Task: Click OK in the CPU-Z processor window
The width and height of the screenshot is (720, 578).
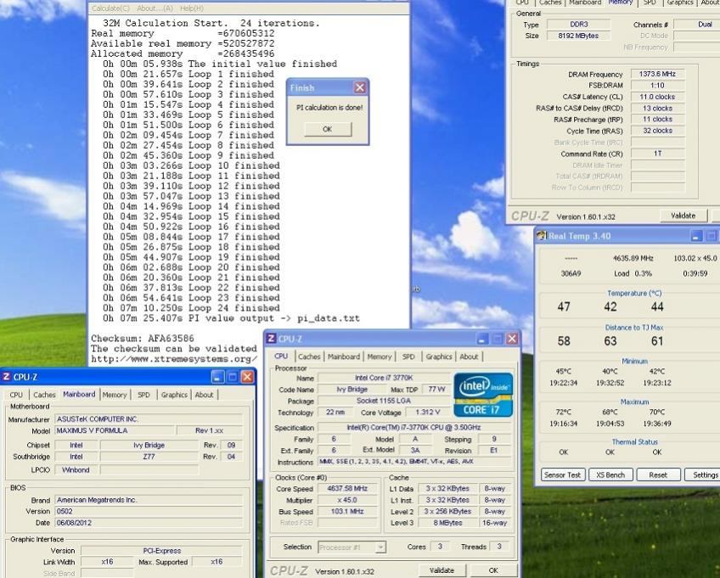Action: 493,570
